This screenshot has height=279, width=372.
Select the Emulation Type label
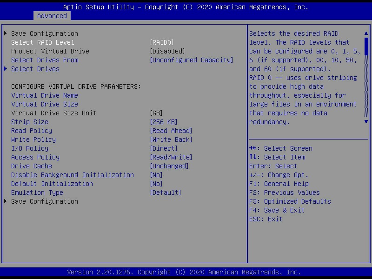click(37, 193)
